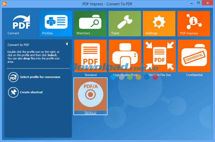The height and width of the screenshot is (142, 215).
Task: Click the 'Select profile for conversion' text
Action: point(40,77)
